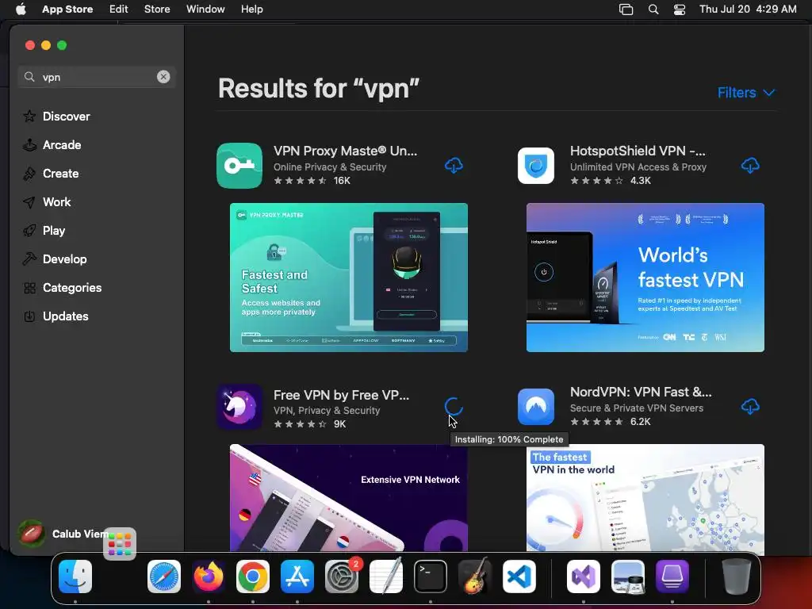This screenshot has height=609, width=812.
Task: Click Free VPN 9K star rating
Action: pos(310,424)
